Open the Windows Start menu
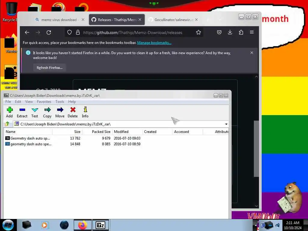Screen dimensions: 308x231 click(x=8, y=225)
